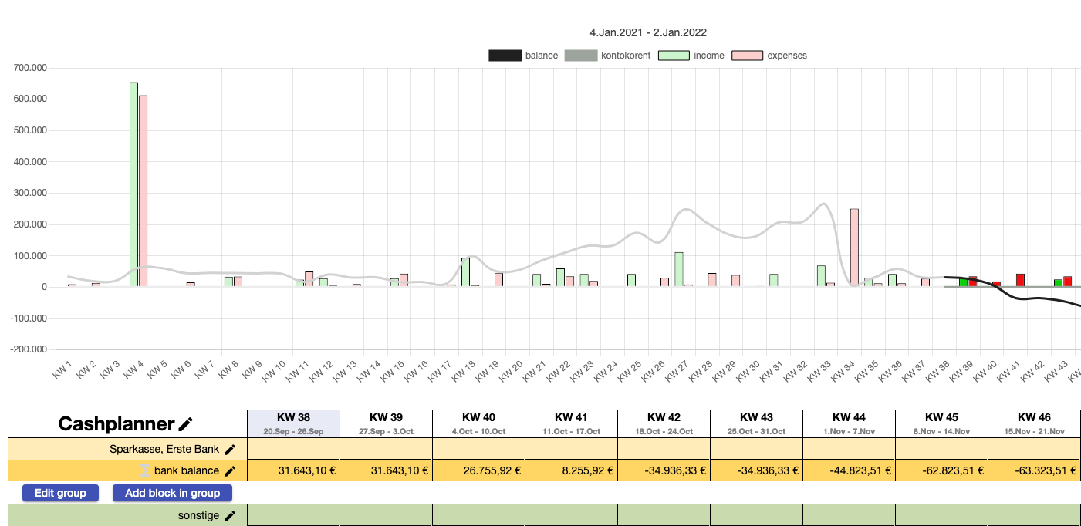Click Add block in group button
This screenshot has width=1081, height=526.
point(172,493)
